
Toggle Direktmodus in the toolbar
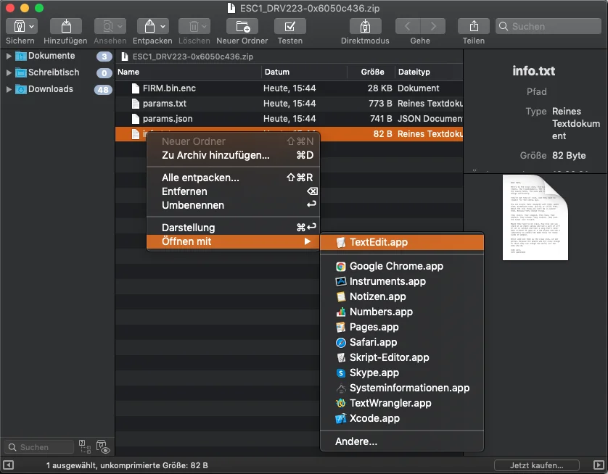click(365, 27)
